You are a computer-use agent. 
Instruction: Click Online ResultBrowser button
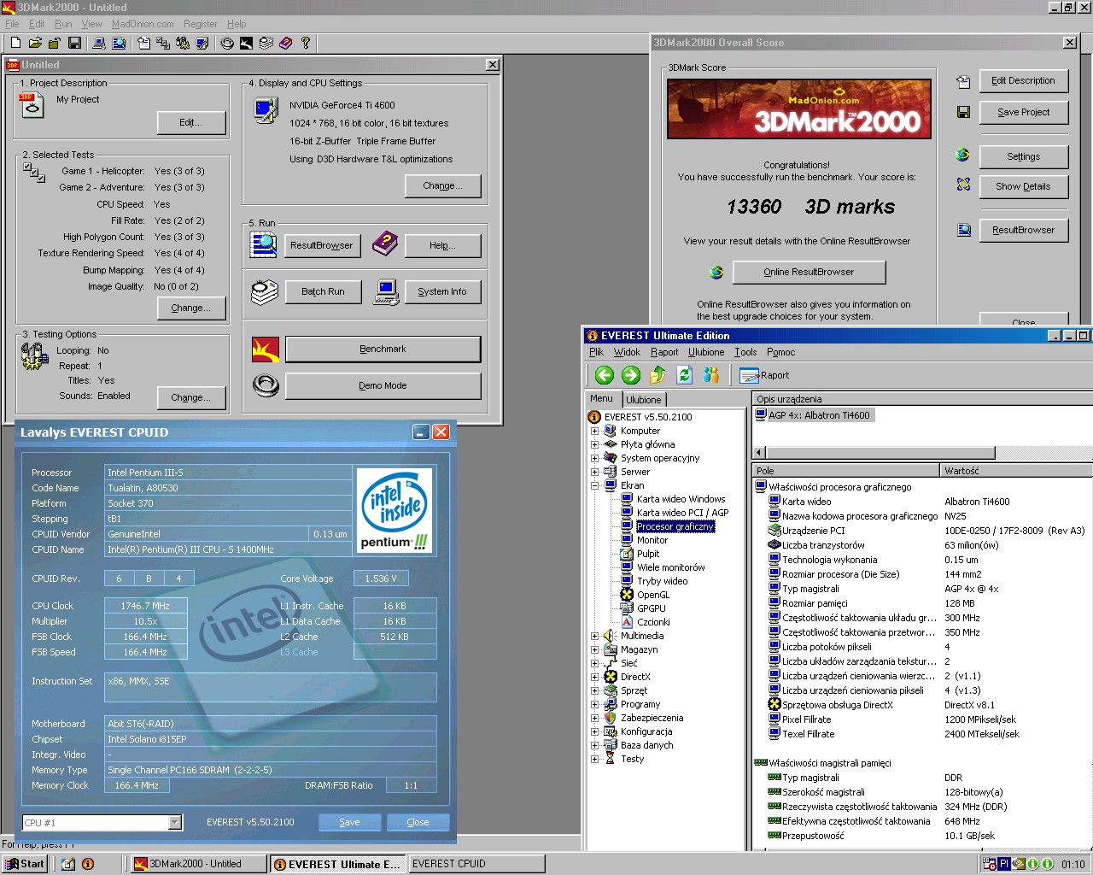click(809, 272)
